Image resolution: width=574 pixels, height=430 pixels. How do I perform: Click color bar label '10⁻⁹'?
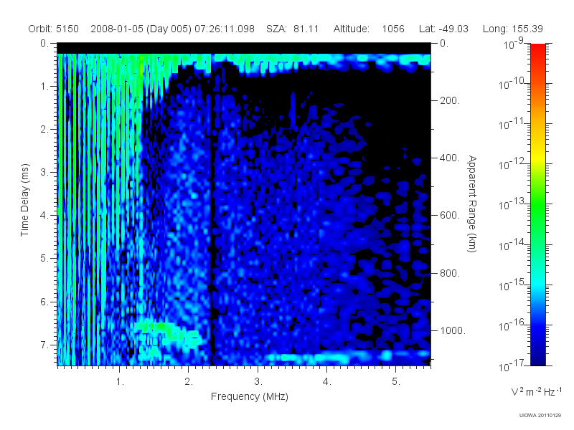(514, 44)
